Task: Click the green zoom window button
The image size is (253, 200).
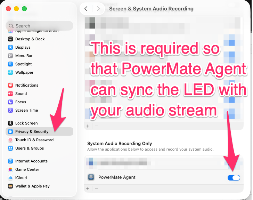Action: [24, 9]
